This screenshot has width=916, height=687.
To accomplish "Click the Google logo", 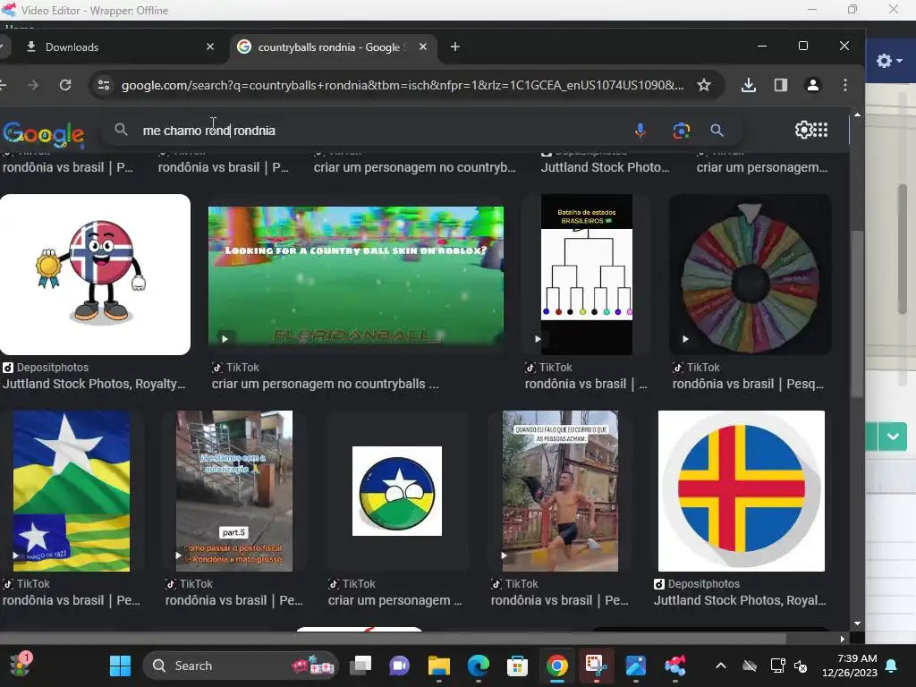I will pyautogui.click(x=43, y=134).
